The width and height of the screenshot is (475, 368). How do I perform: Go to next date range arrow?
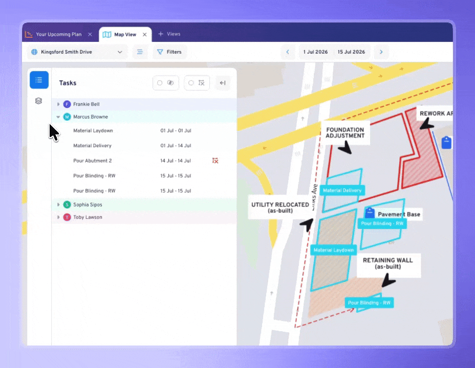coord(381,52)
